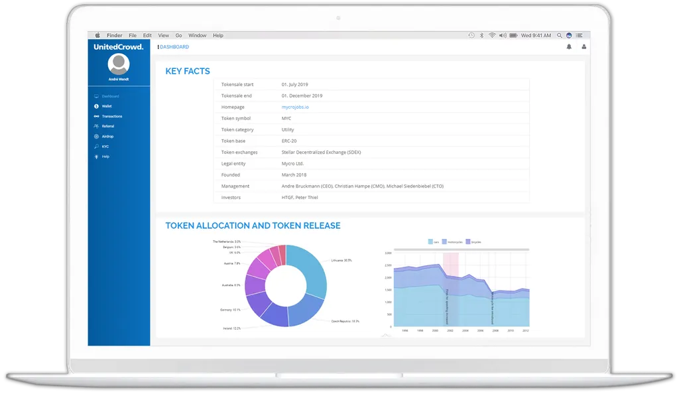Open the Apple menu
This screenshot has width=679, height=396.
(97, 36)
